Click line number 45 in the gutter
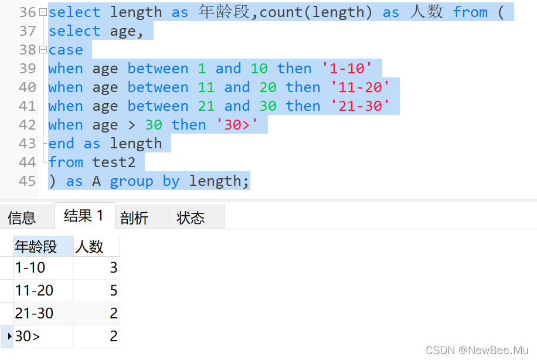The image size is (537, 360). pyautogui.click(x=28, y=181)
